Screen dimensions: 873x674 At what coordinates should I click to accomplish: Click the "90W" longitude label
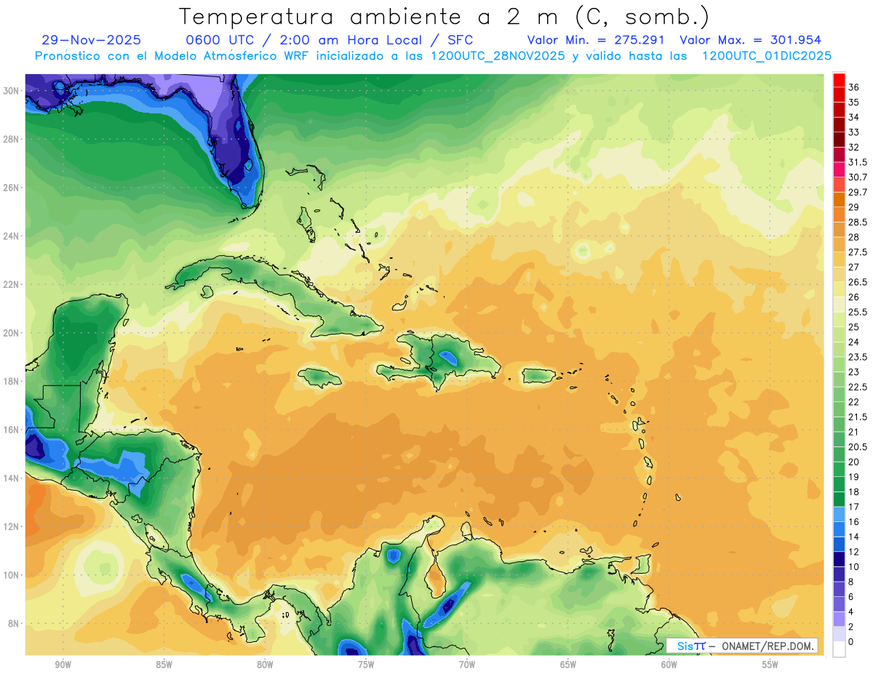pyautogui.click(x=63, y=665)
